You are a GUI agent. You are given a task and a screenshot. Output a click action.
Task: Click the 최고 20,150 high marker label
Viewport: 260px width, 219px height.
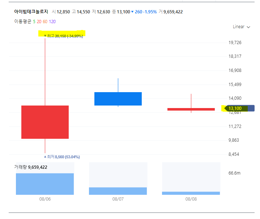(64, 36)
